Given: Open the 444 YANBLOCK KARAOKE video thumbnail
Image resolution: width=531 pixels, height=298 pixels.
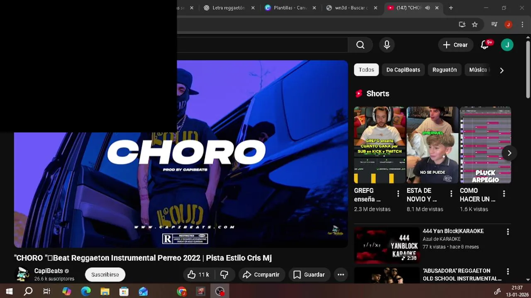Looking at the screenshot, I should (387, 245).
